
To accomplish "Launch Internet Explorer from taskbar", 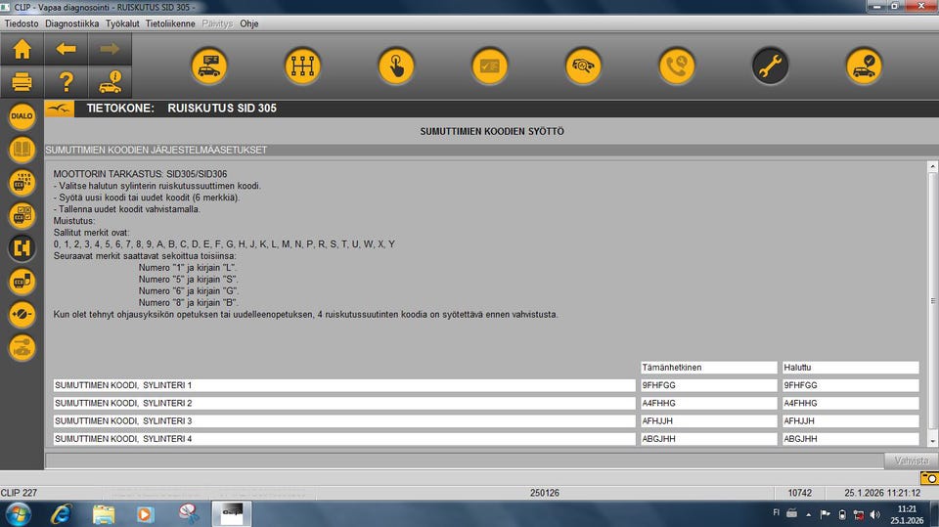I will click(61, 514).
